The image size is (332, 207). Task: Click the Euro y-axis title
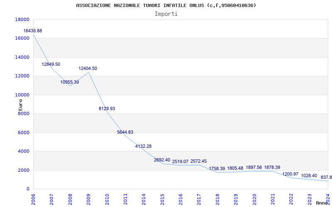click(x=20, y=105)
